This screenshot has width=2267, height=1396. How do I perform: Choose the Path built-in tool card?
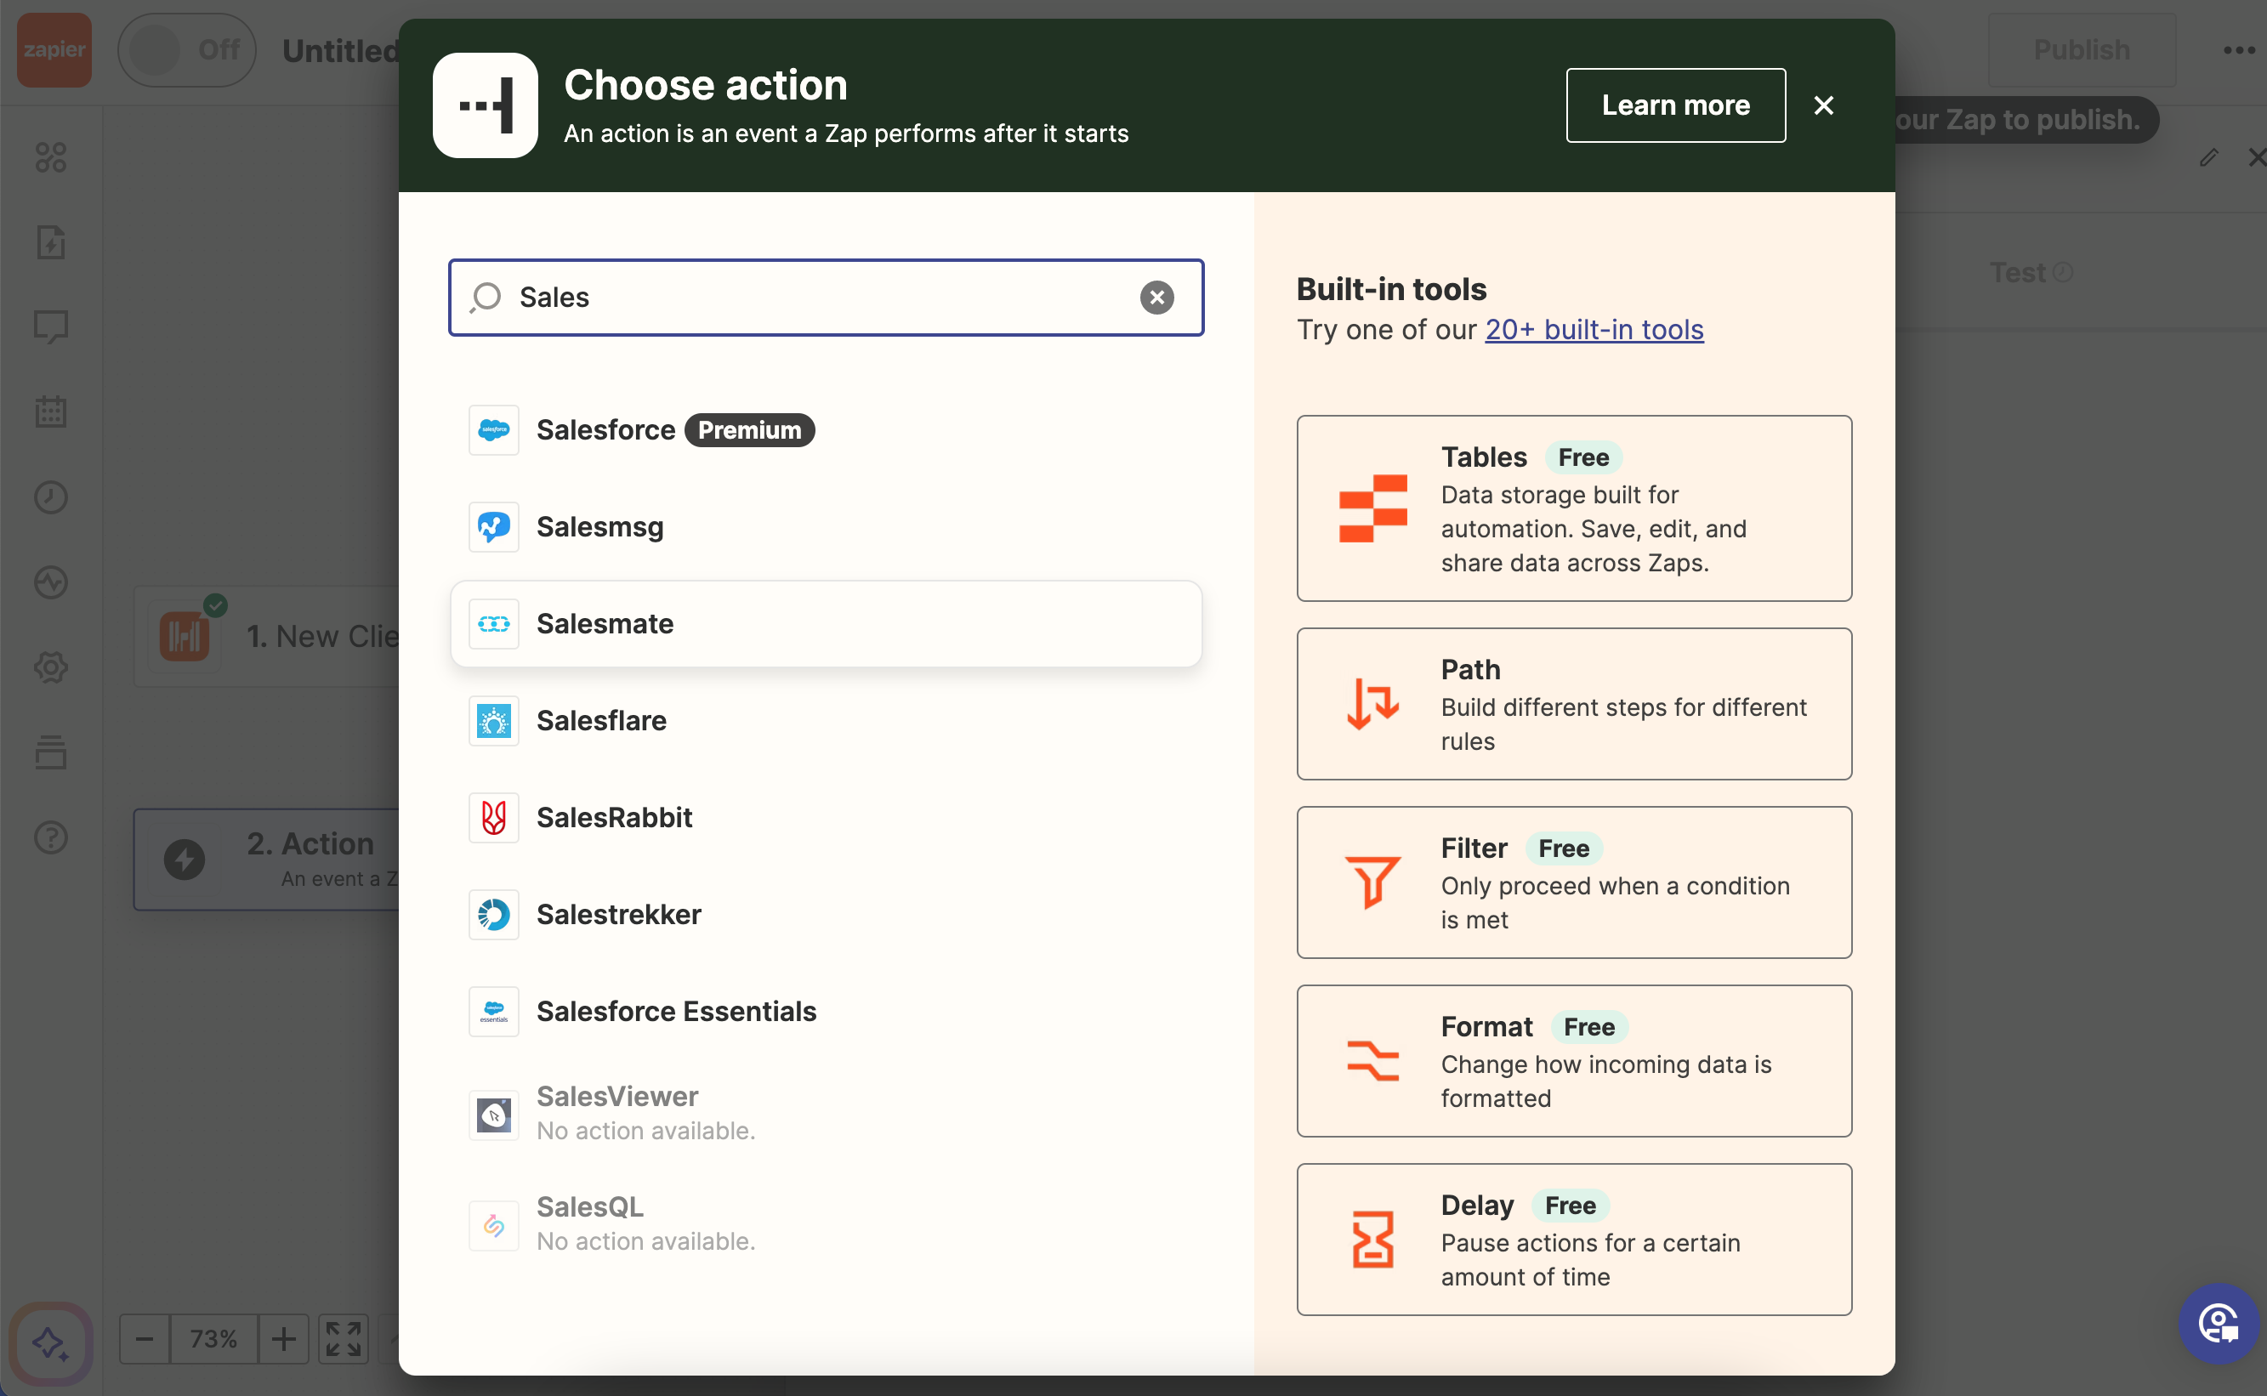(x=1573, y=705)
